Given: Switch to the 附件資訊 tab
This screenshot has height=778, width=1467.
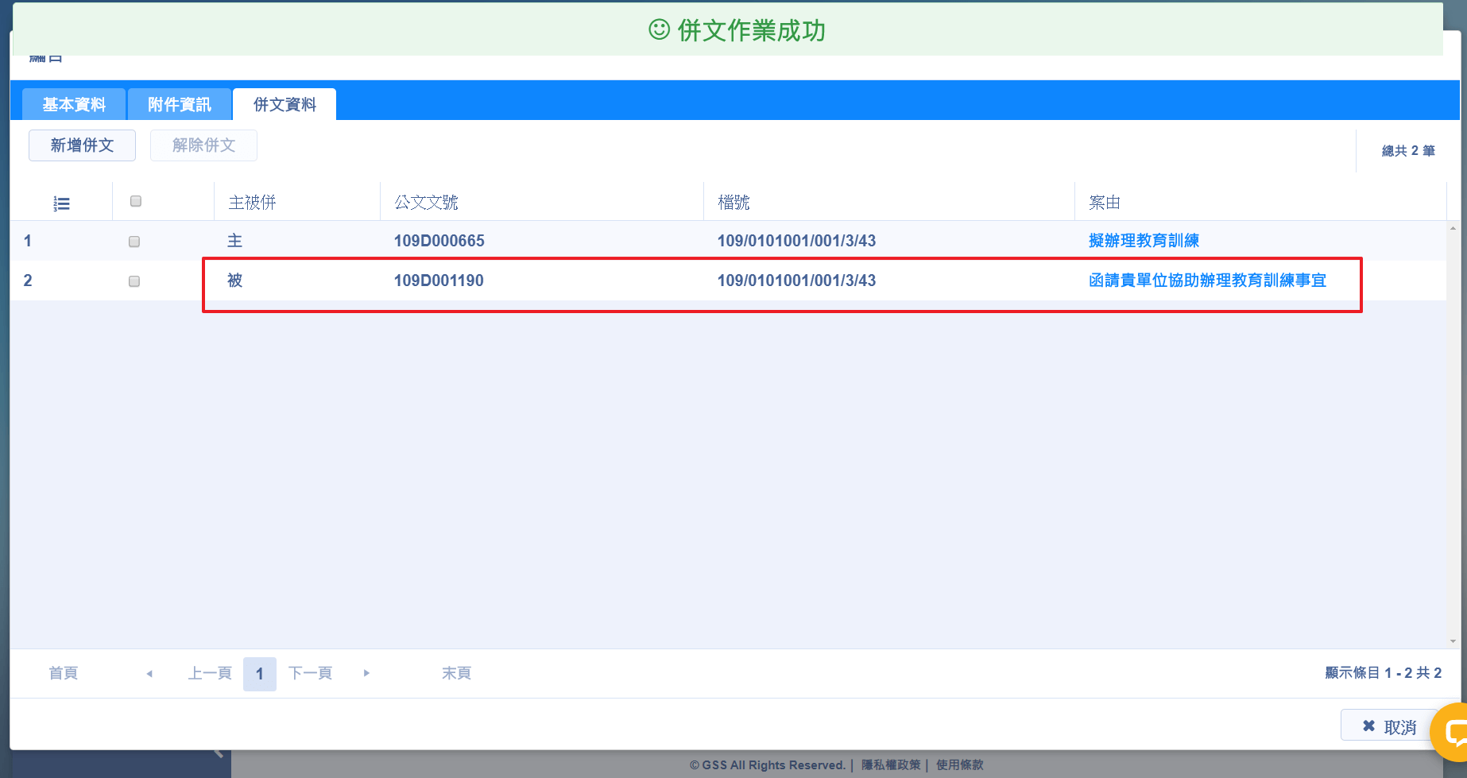Looking at the screenshot, I should click(x=180, y=105).
